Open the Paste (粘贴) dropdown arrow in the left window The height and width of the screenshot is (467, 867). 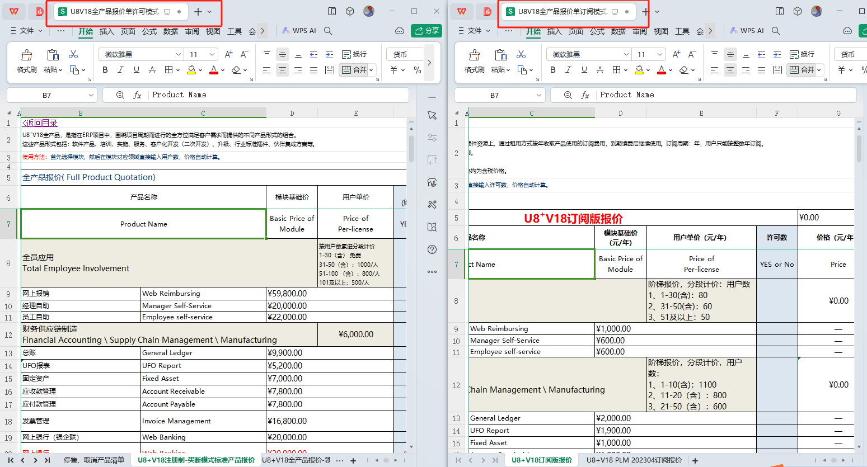click(x=60, y=70)
